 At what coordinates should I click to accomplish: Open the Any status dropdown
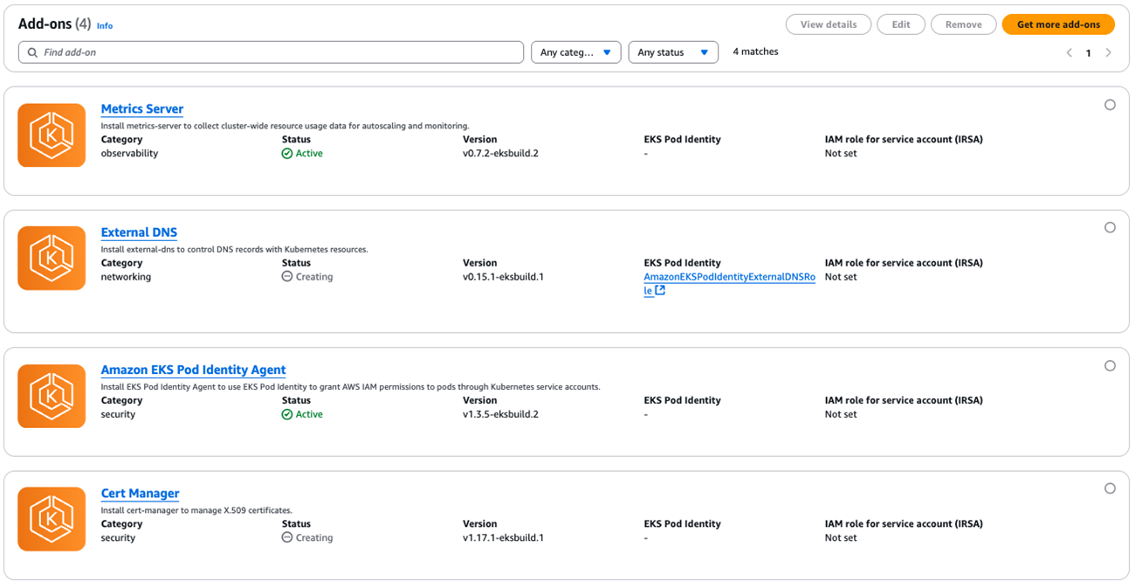click(x=672, y=52)
